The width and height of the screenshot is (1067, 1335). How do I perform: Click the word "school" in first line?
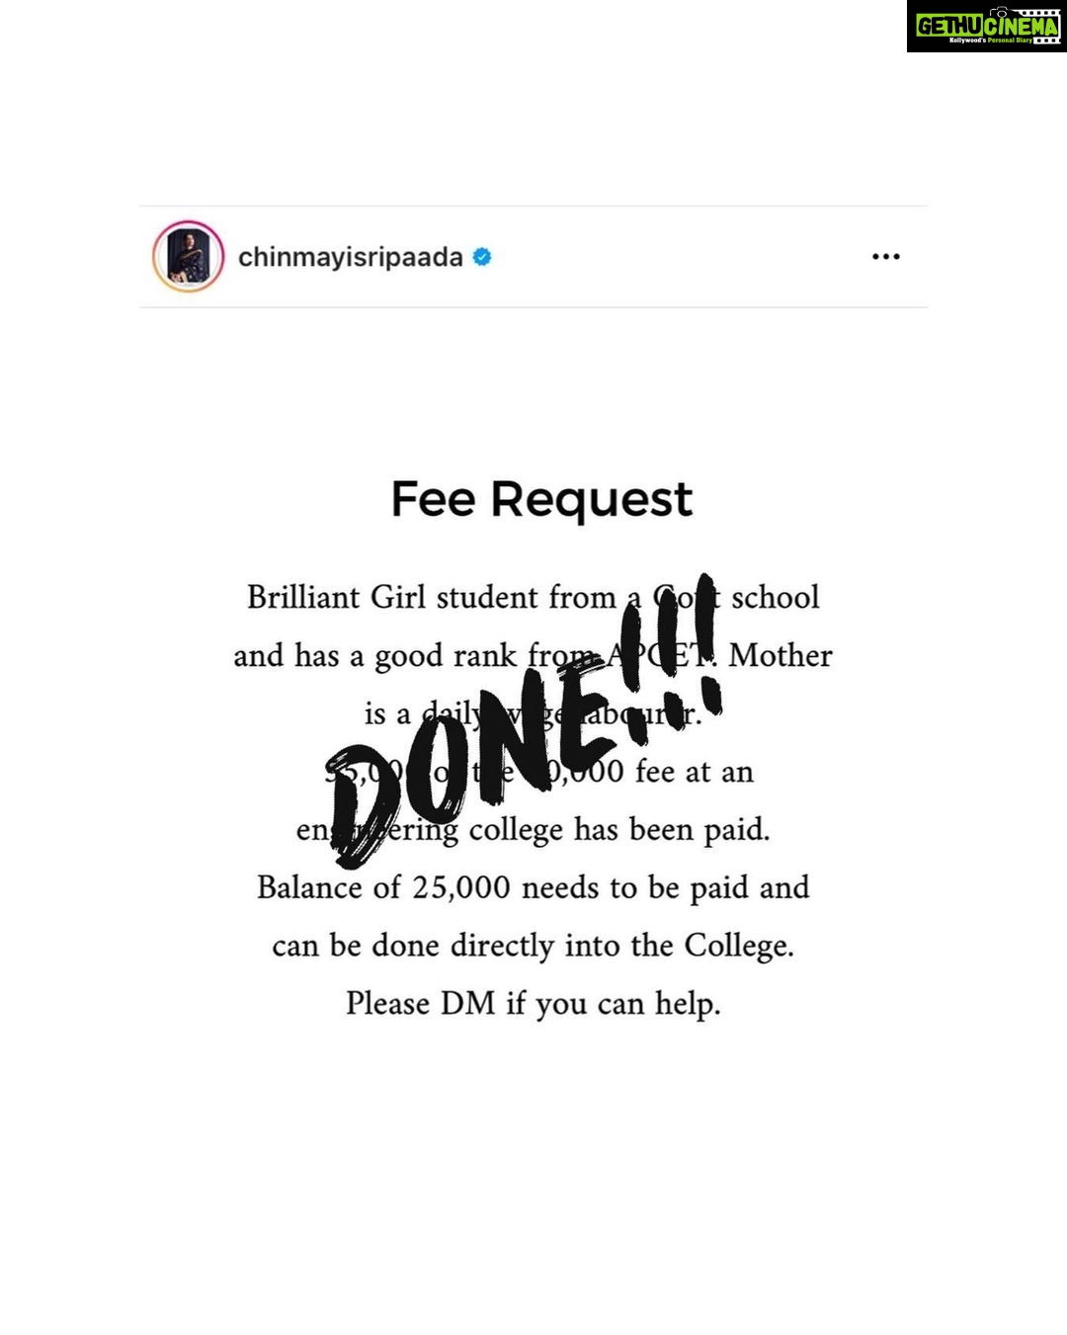pos(776,597)
